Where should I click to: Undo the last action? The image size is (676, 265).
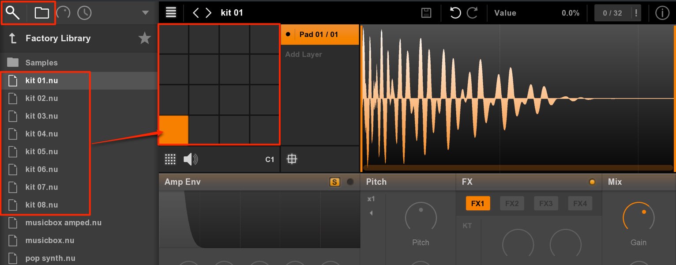455,13
